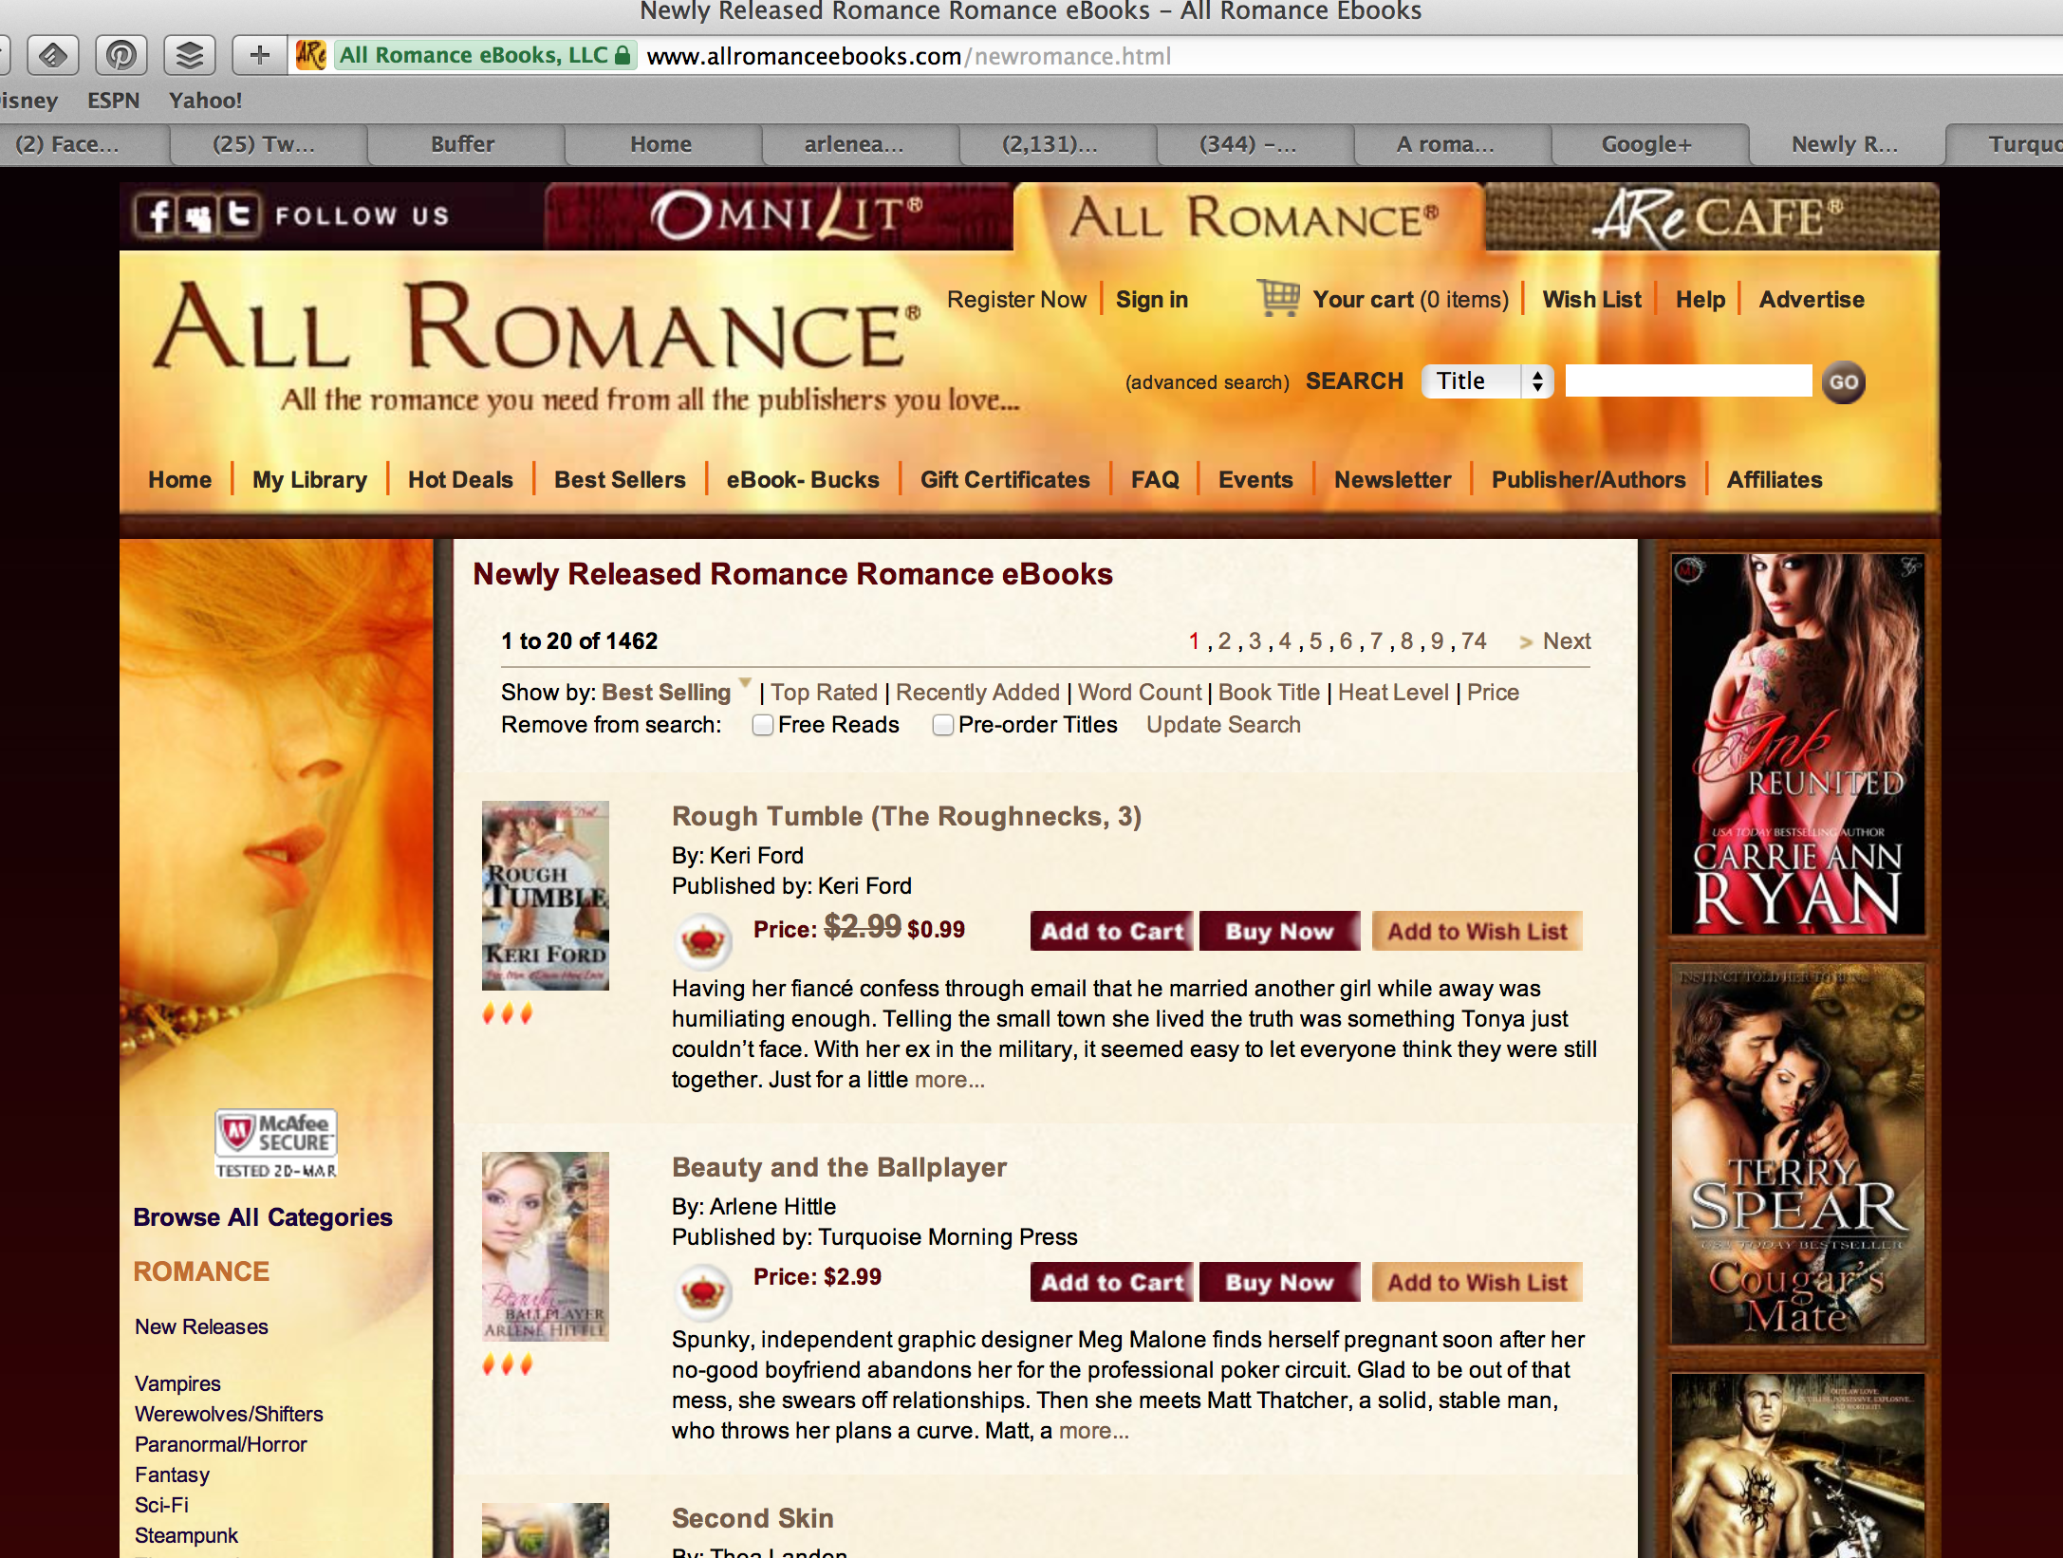Click the crown icon beside Beauty and the Ballplayer price
The height and width of the screenshot is (1558, 2063).
(x=702, y=1291)
